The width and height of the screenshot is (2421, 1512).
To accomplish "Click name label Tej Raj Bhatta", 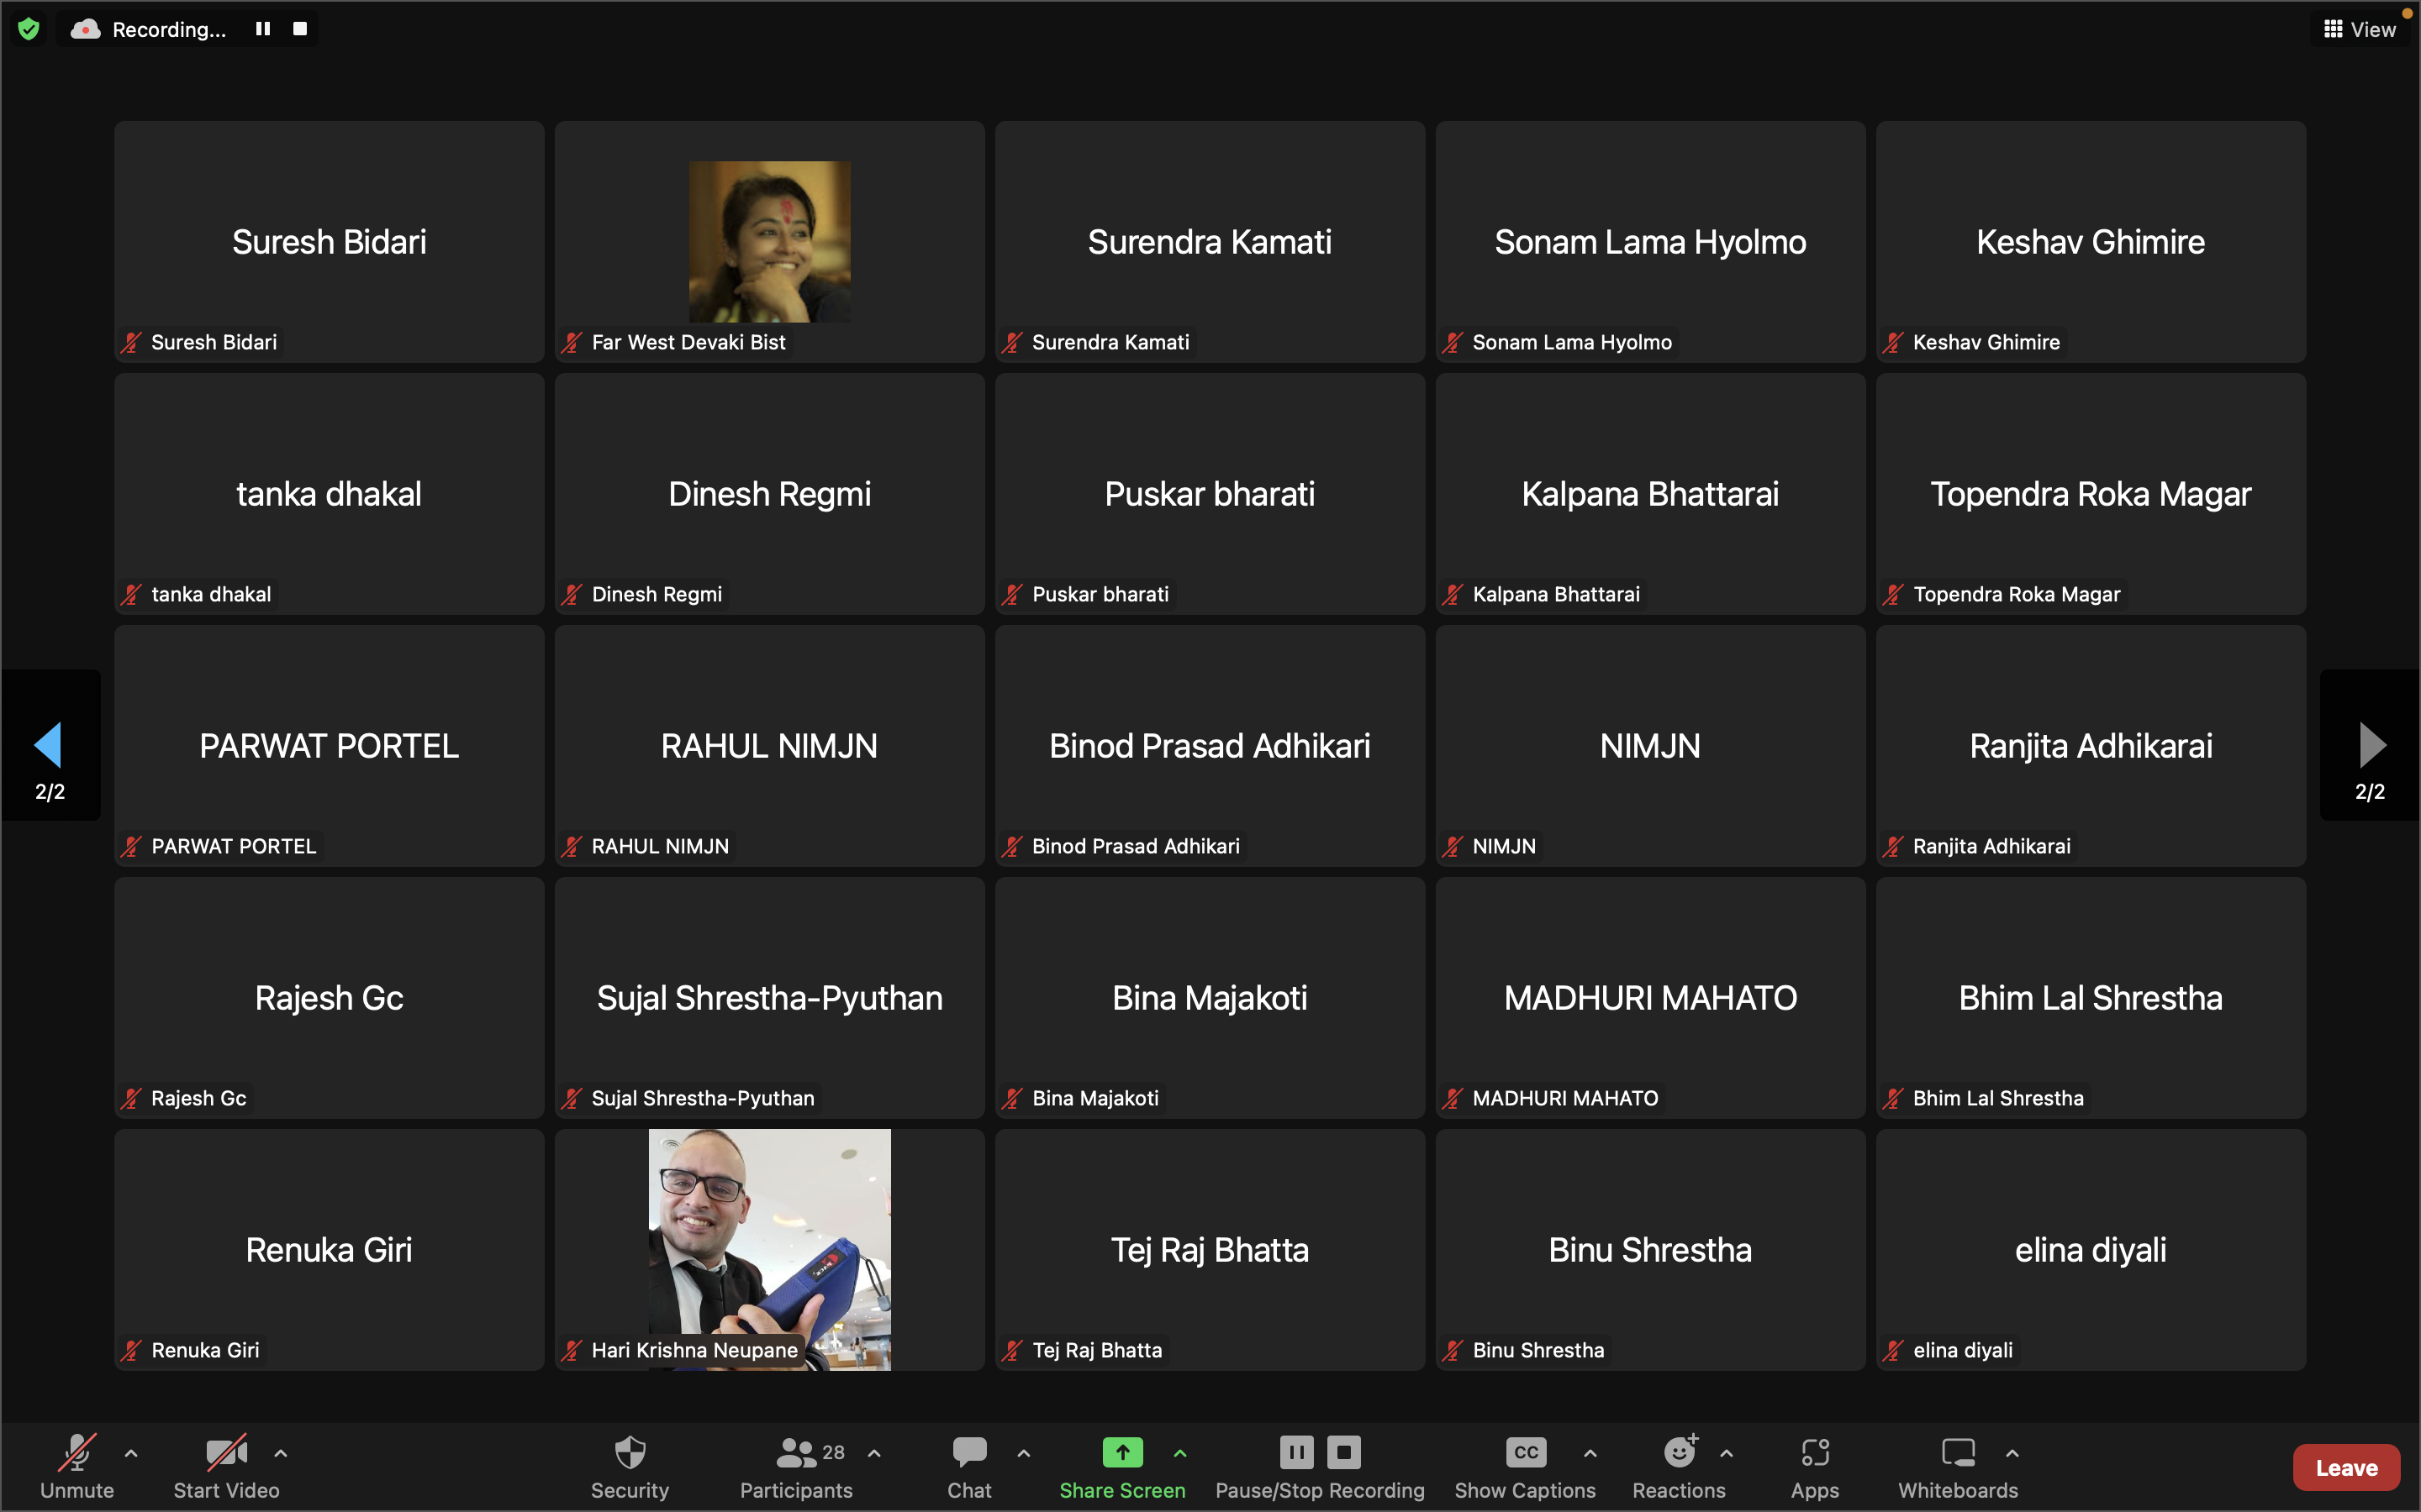I will [1096, 1350].
